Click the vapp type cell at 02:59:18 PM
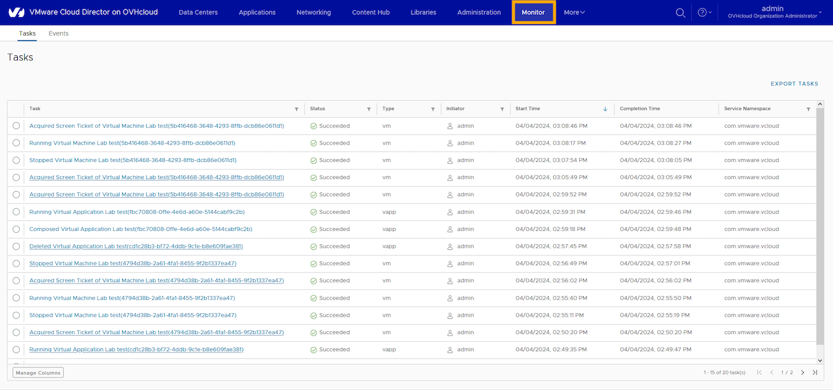The image size is (833, 390). pos(389,229)
